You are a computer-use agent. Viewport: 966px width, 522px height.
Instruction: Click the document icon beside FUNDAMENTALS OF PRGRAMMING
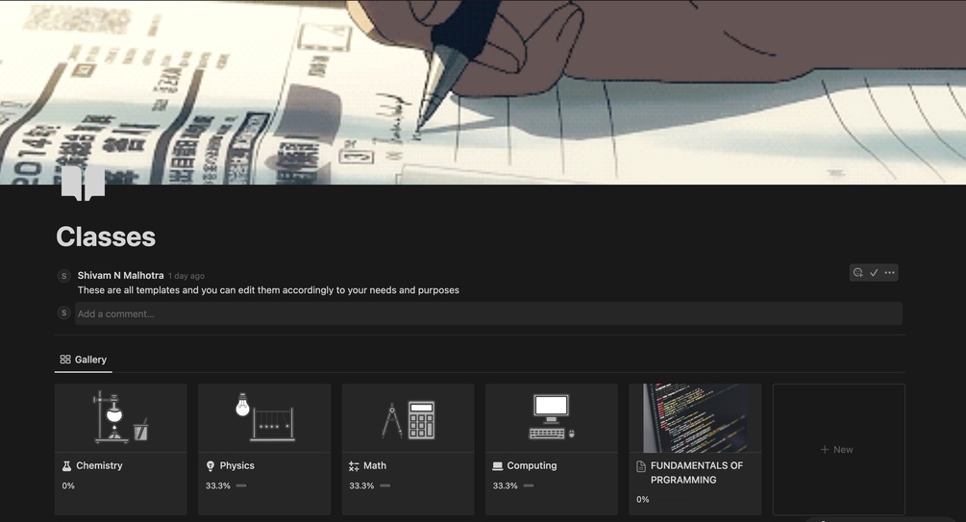(641, 466)
